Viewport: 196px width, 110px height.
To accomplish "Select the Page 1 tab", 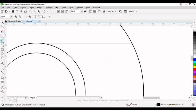I will 32,98.
